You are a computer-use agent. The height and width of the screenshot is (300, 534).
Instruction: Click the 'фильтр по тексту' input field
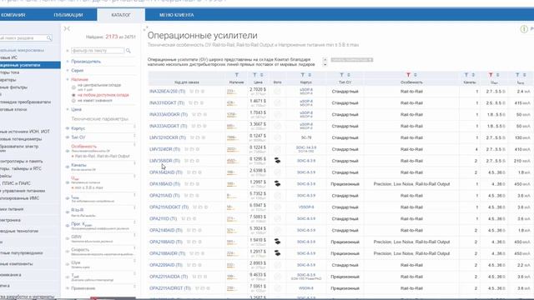[98, 51]
